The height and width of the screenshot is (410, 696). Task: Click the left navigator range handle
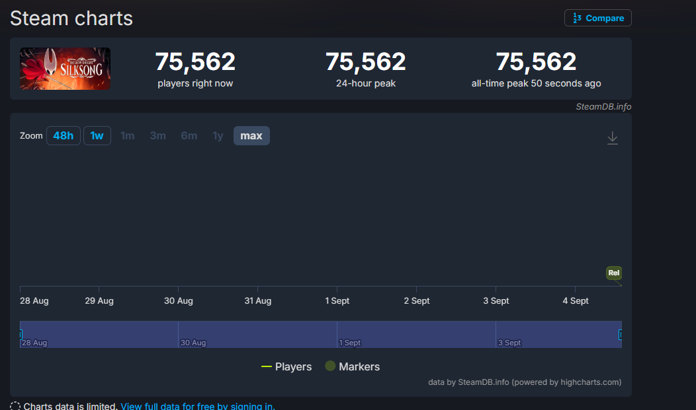pos(21,335)
